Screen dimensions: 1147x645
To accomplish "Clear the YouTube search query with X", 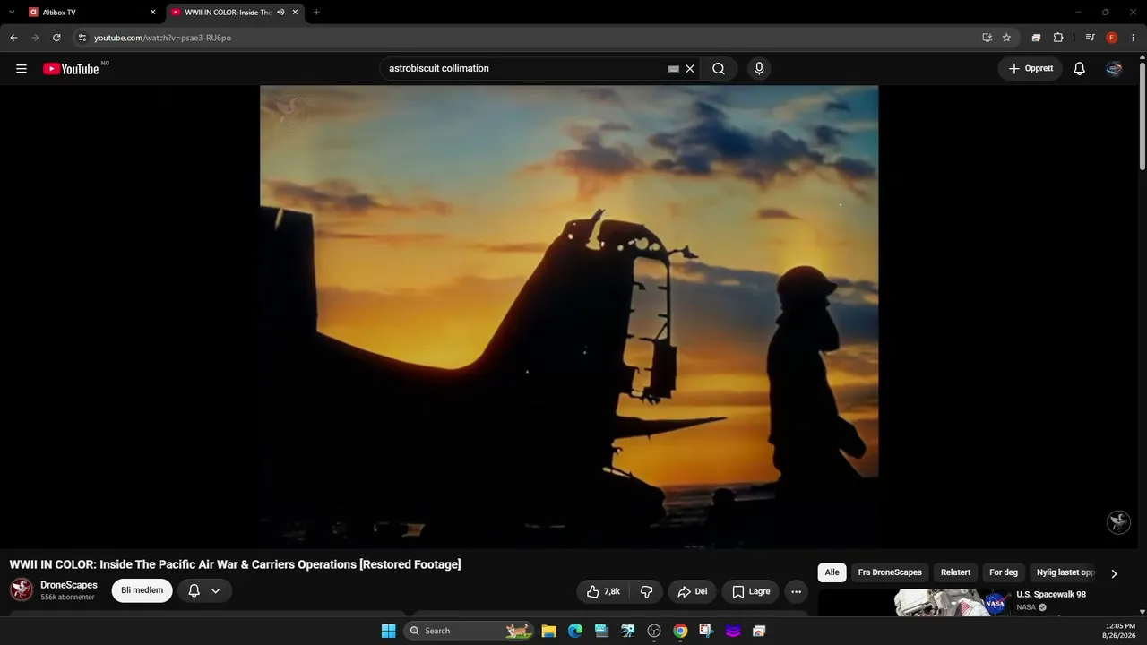I will coord(690,69).
